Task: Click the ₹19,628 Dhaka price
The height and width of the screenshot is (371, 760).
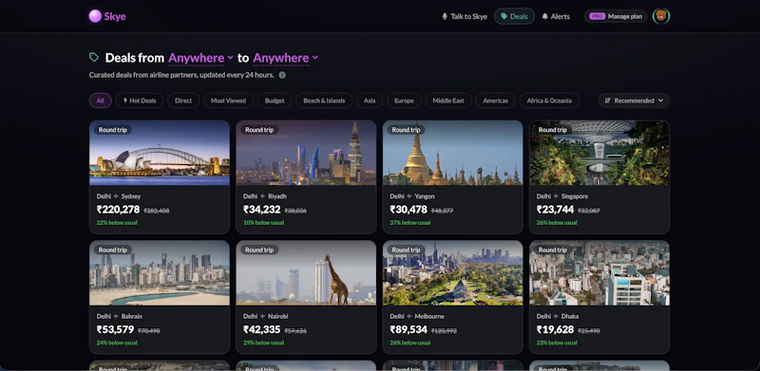Action: (x=555, y=330)
